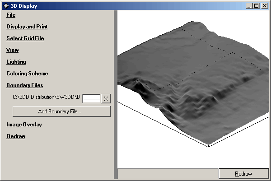Click the vertical splitter bar between panels

pyautogui.click(x=116, y=95)
